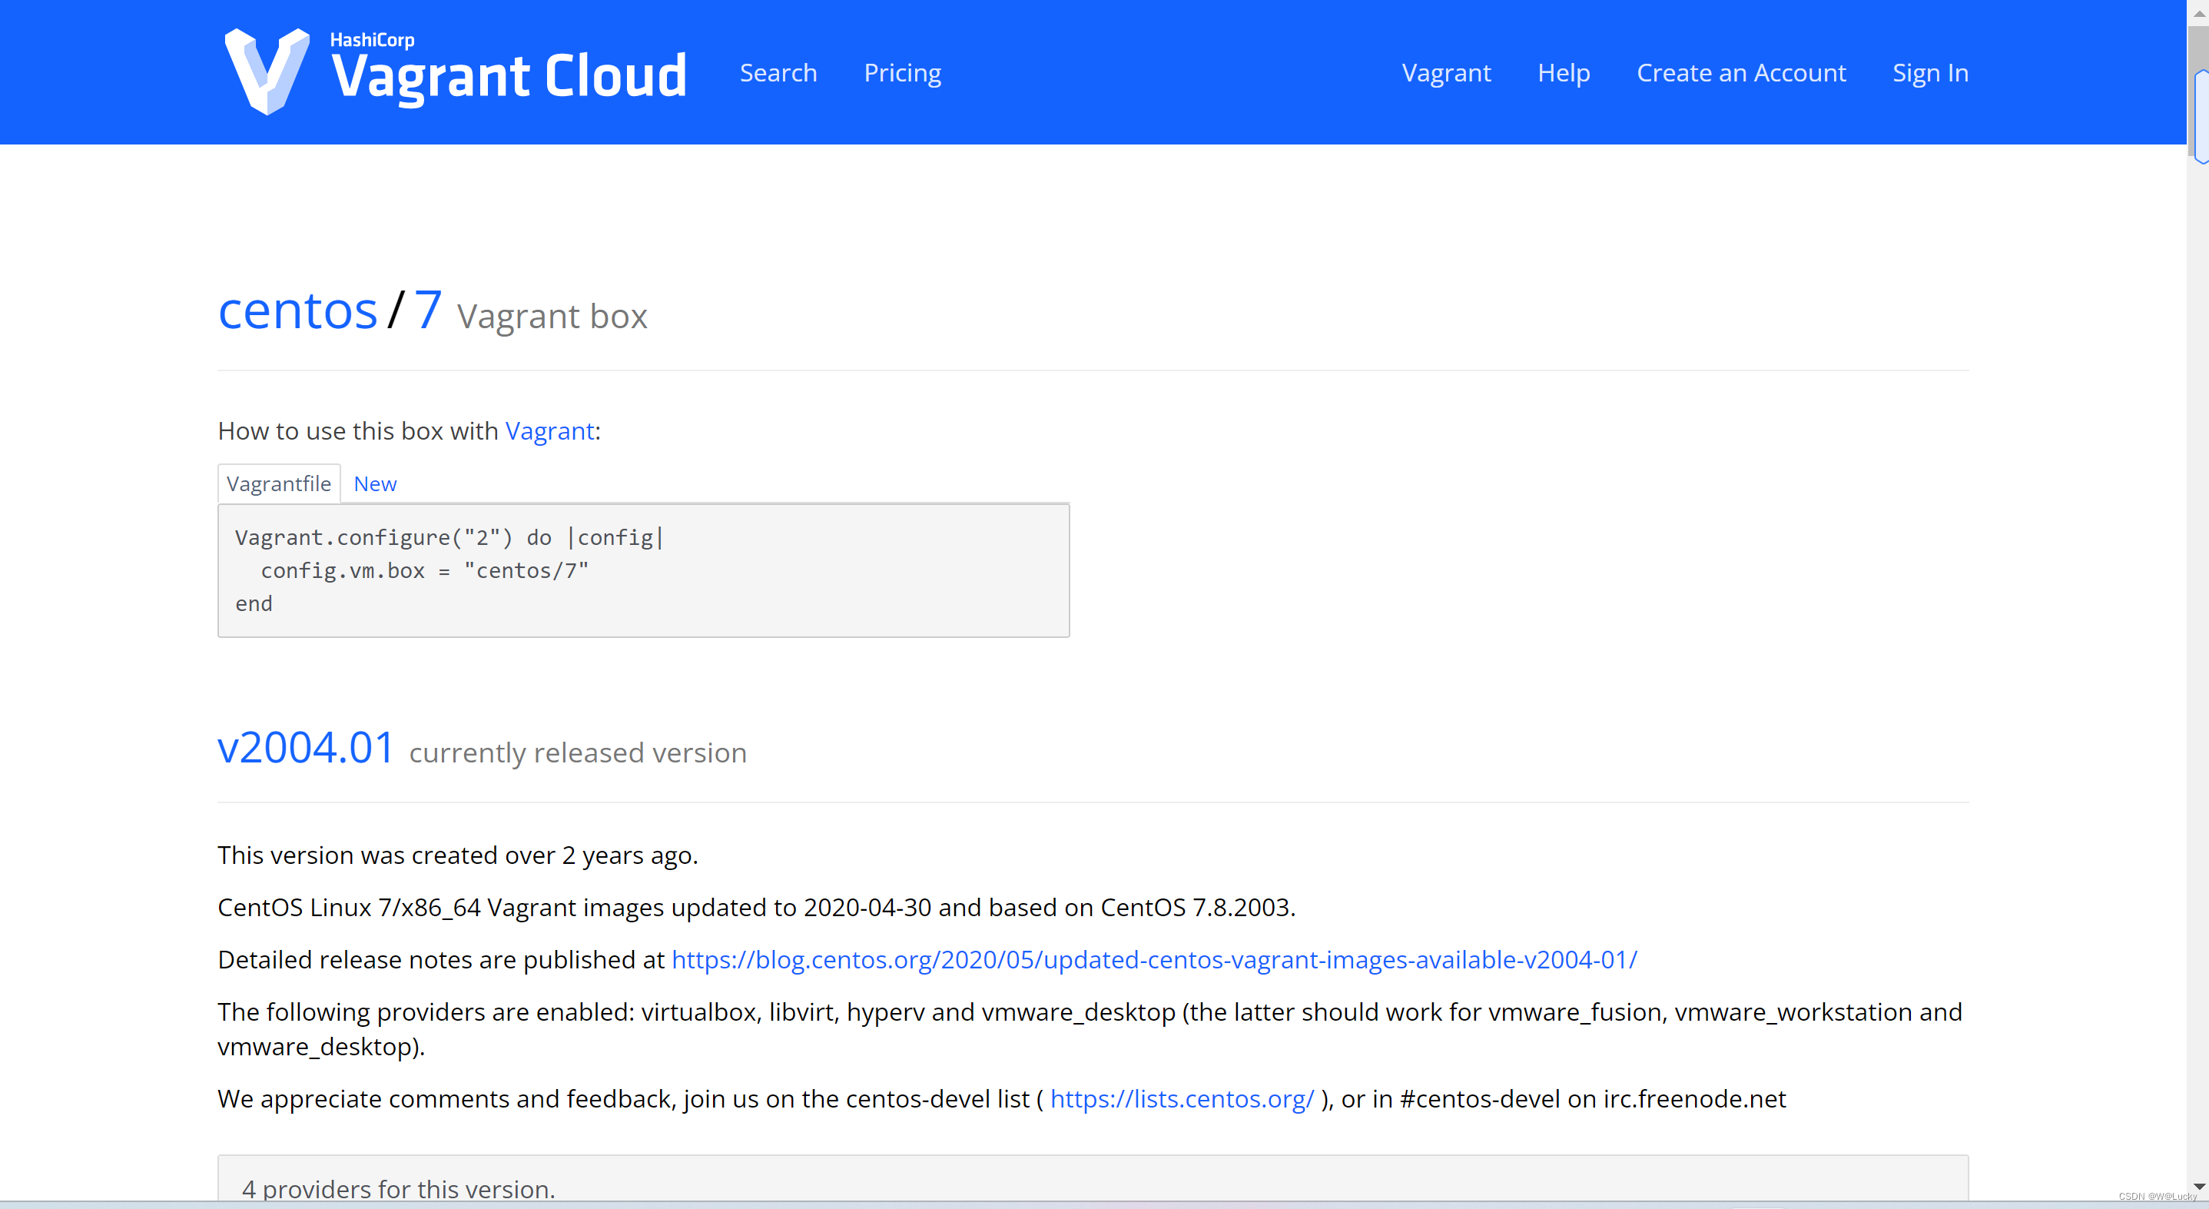Open the Help page
Image resolution: width=2209 pixels, height=1209 pixels.
pyautogui.click(x=1564, y=73)
